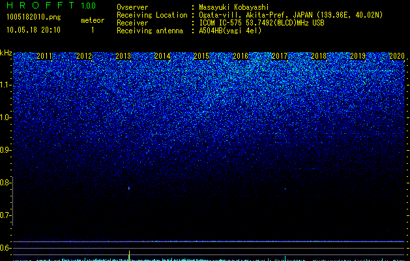Select the filename 1005182010.png
Image resolution: width=410 pixels, height=261 pixels.
33,18
